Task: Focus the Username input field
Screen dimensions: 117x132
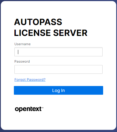Action: (59, 52)
